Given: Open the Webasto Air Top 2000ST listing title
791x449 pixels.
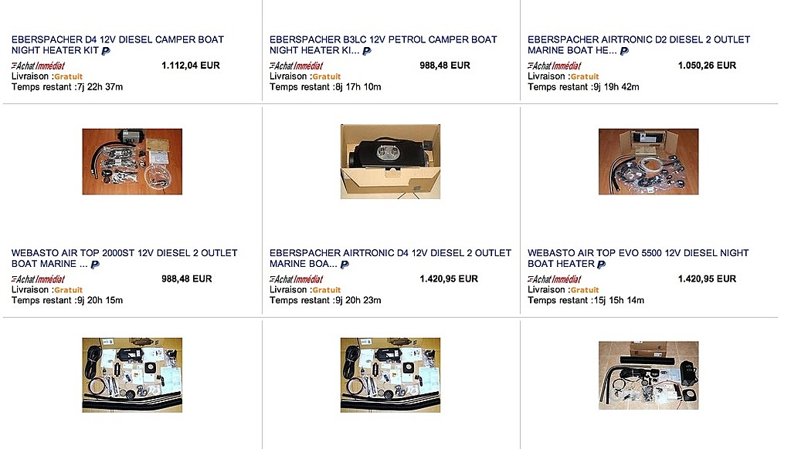Looking at the screenshot, I should [124, 258].
